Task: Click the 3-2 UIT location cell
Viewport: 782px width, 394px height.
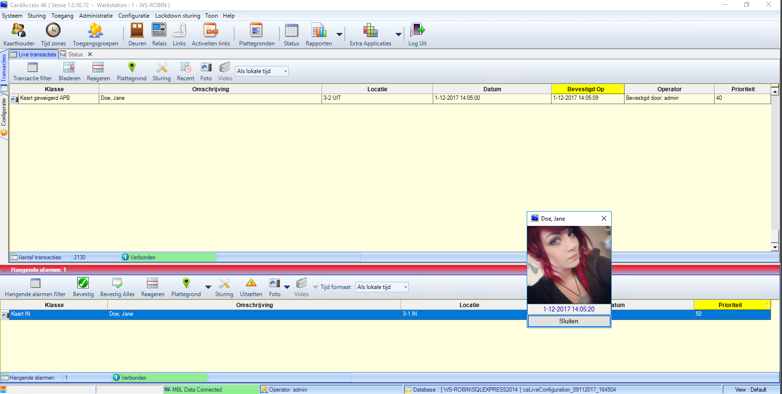Action: click(377, 98)
